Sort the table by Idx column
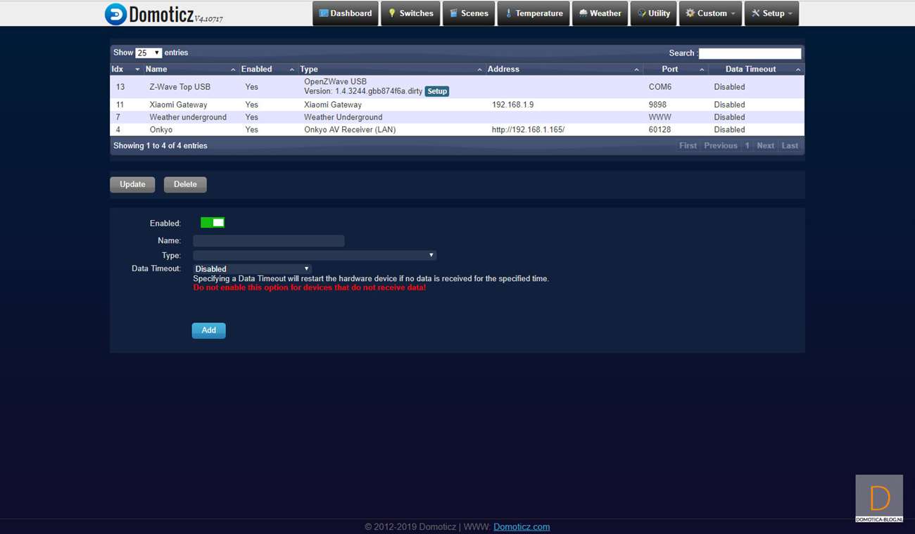 click(126, 69)
